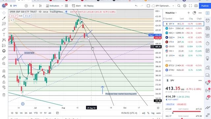This screenshot has height=119, width=211.
Task: Select the BTCUSD row in the watchlist
Action: 183,65
